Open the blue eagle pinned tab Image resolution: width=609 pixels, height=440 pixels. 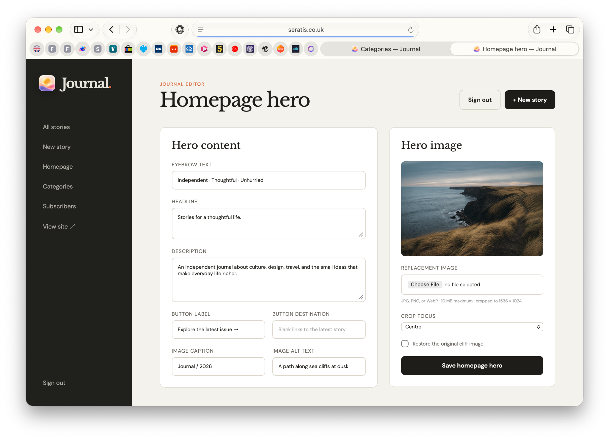(143, 49)
